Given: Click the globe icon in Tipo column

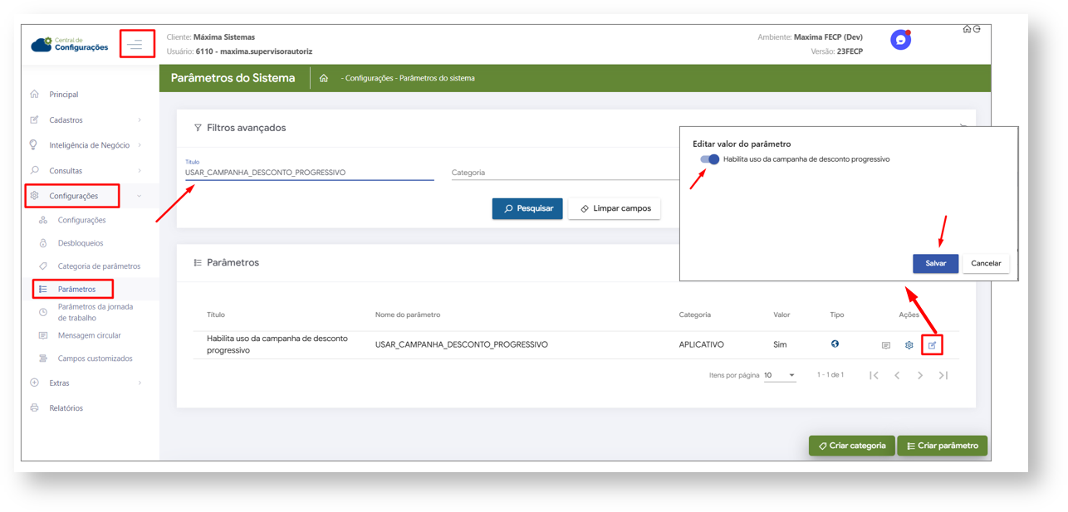Looking at the screenshot, I should tap(835, 344).
